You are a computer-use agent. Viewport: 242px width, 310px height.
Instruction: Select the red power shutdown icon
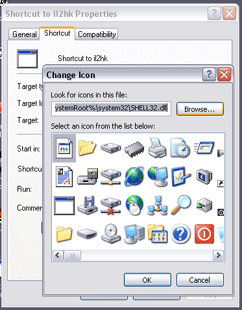coord(204,234)
